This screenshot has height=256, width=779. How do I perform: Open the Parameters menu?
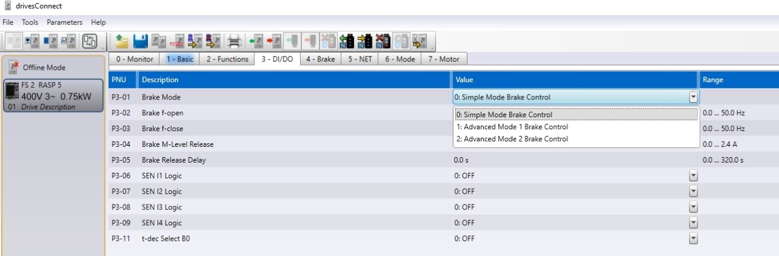tap(64, 22)
